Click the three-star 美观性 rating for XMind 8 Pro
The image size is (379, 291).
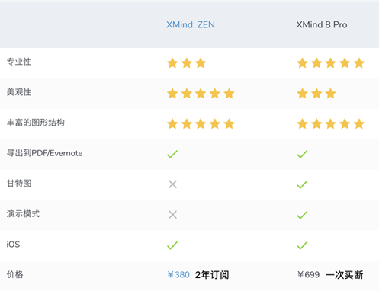click(x=316, y=94)
